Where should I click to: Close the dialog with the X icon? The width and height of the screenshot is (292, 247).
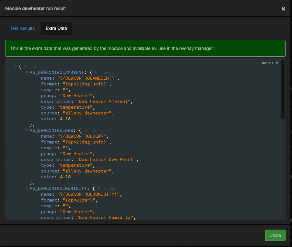(x=283, y=9)
